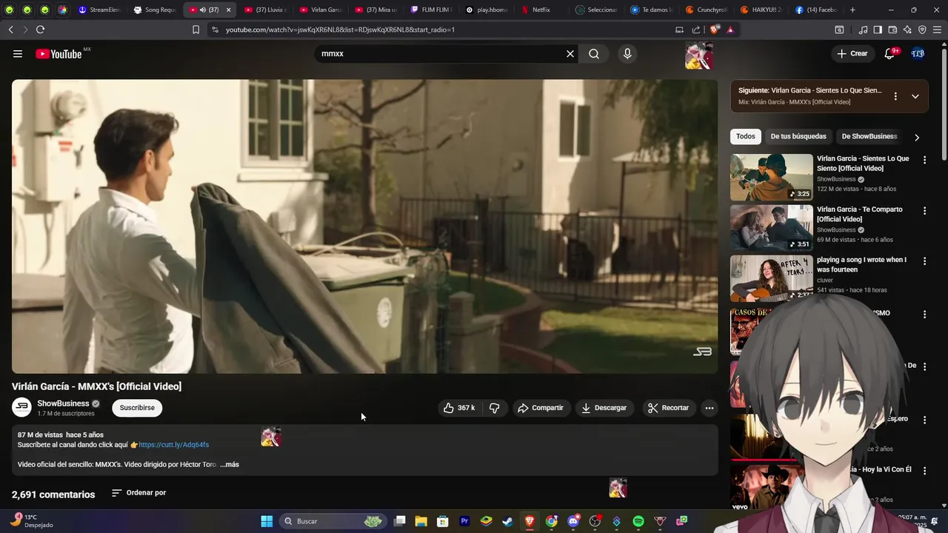Start voice search with the microphone
This screenshot has height=533, width=948.
(627, 54)
